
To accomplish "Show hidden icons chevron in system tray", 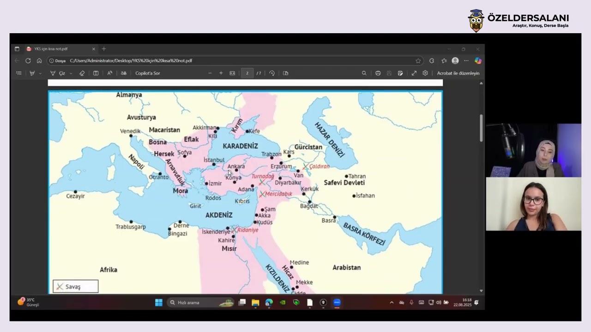I will click(392, 302).
